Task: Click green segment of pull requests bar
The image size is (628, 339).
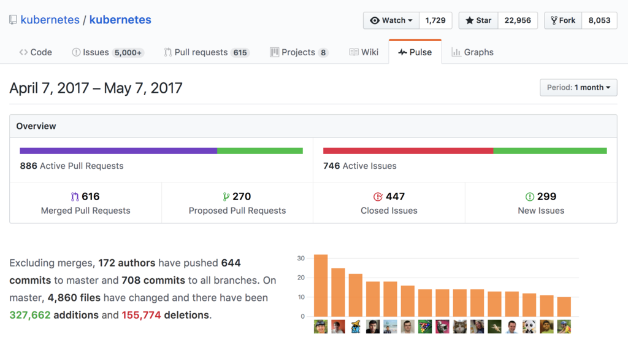Action: pos(260,151)
